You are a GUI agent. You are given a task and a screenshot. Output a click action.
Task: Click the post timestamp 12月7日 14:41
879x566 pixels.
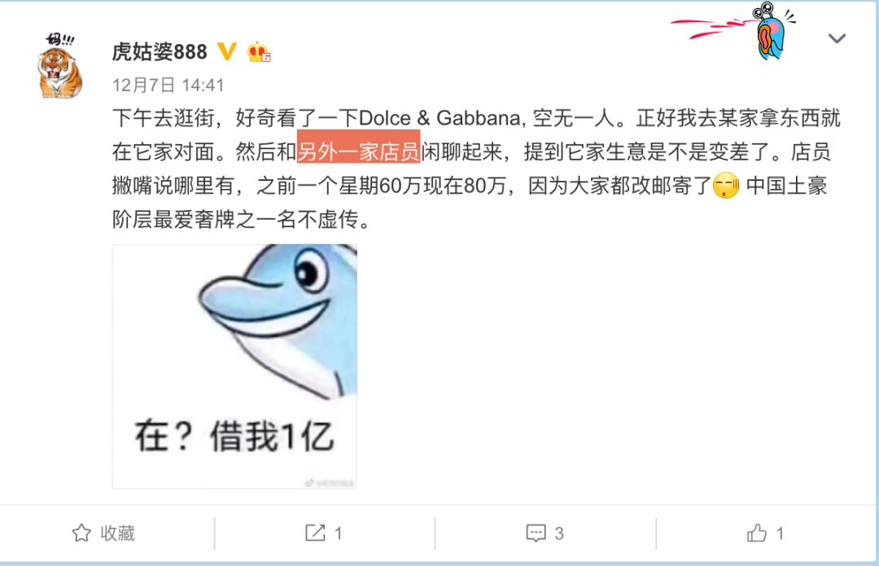coord(168,85)
